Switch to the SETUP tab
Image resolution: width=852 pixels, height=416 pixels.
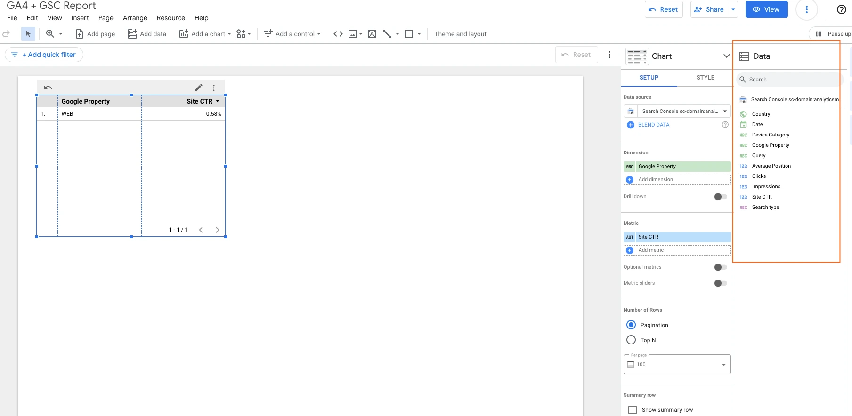649,78
